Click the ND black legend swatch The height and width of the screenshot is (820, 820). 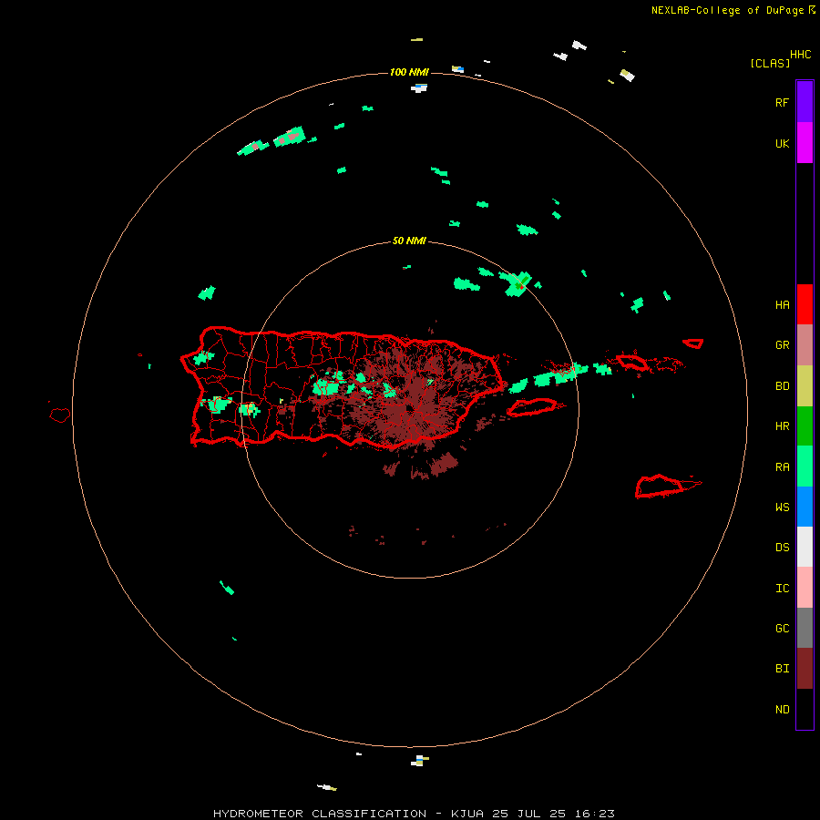tap(805, 709)
